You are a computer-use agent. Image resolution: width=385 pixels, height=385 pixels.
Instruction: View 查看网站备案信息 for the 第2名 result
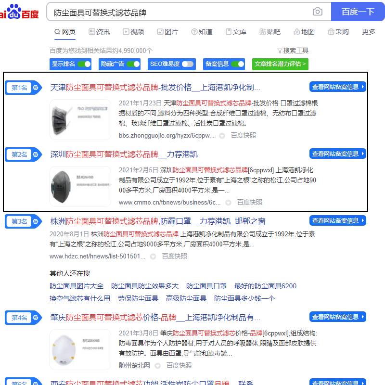[x=338, y=154]
